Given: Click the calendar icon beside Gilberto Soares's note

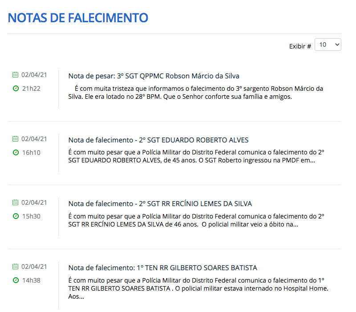Looking at the screenshot, I should (x=16, y=267).
